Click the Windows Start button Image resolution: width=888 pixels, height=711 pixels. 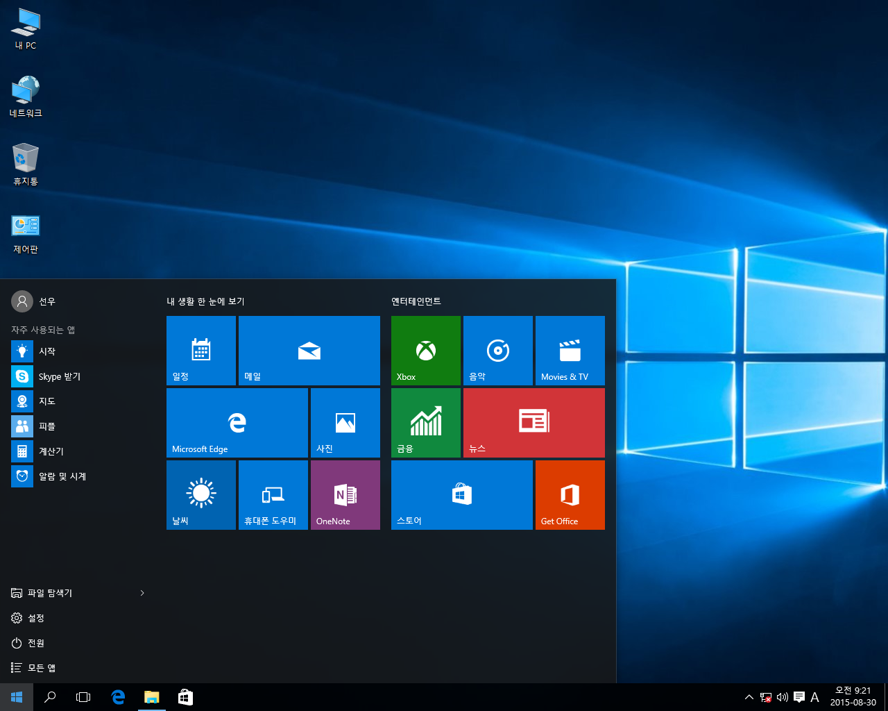(17, 697)
